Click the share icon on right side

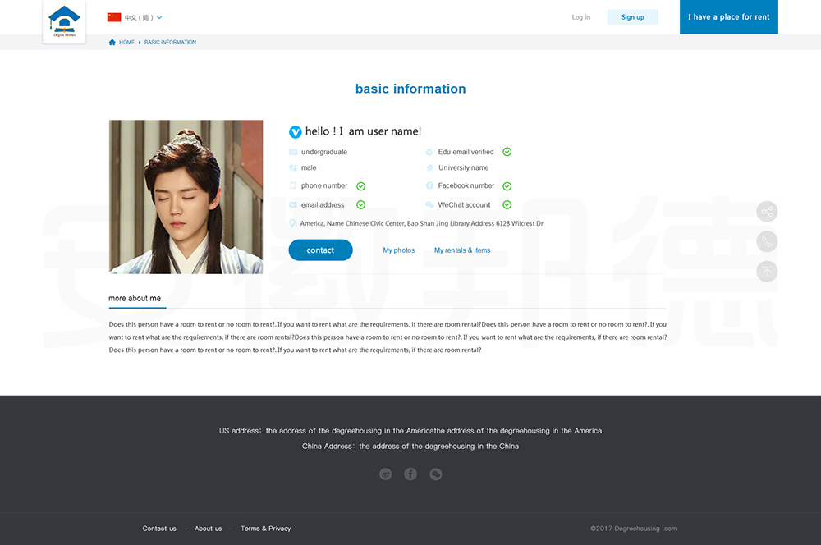(x=767, y=212)
